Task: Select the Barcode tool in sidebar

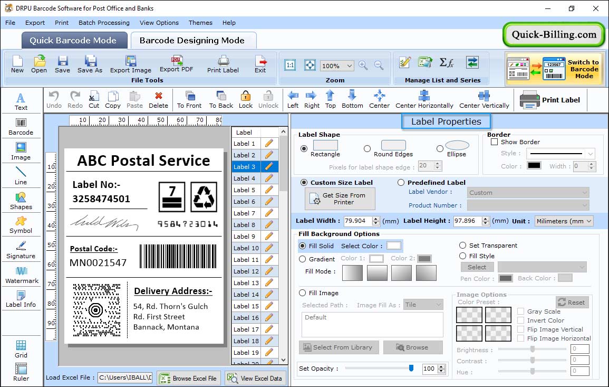Action: (21, 127)
